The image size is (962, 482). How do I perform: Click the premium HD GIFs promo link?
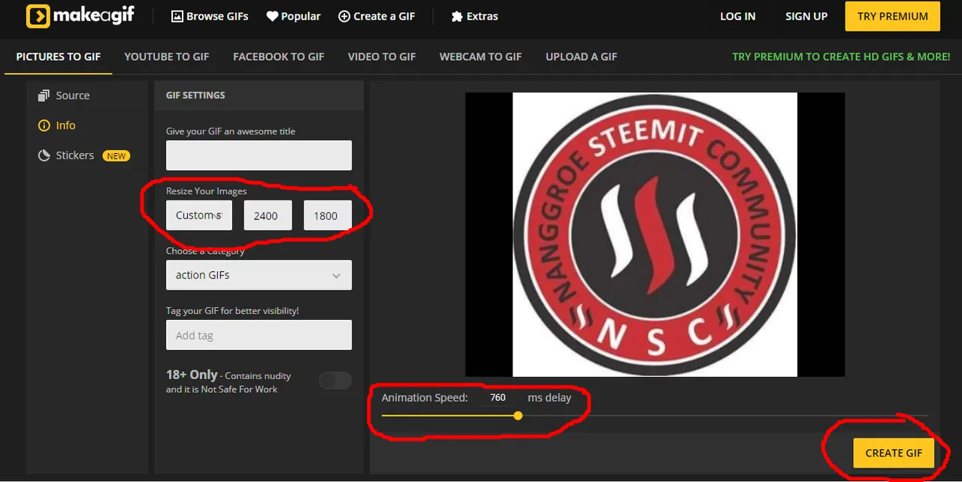(x=841, y=56)
